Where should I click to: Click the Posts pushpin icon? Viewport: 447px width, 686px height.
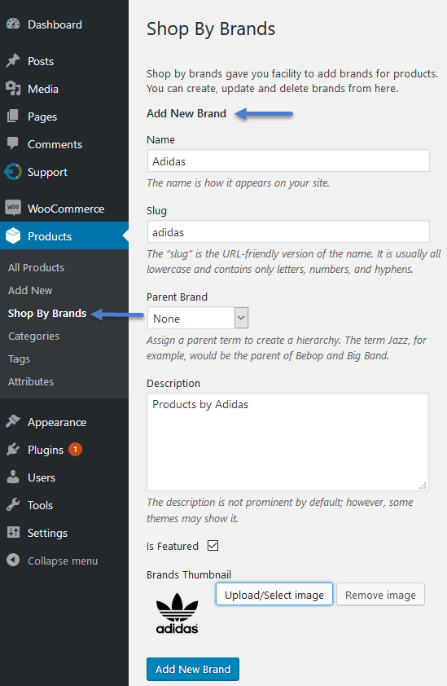[x=13, y=61]
